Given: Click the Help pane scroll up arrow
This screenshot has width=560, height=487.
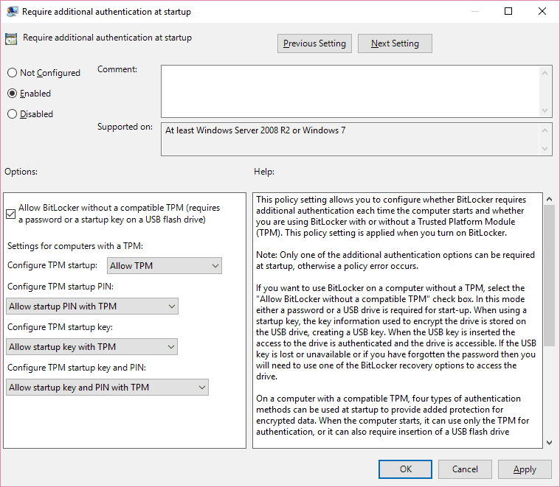Looking at the screenshot, I should click(549, 199).
